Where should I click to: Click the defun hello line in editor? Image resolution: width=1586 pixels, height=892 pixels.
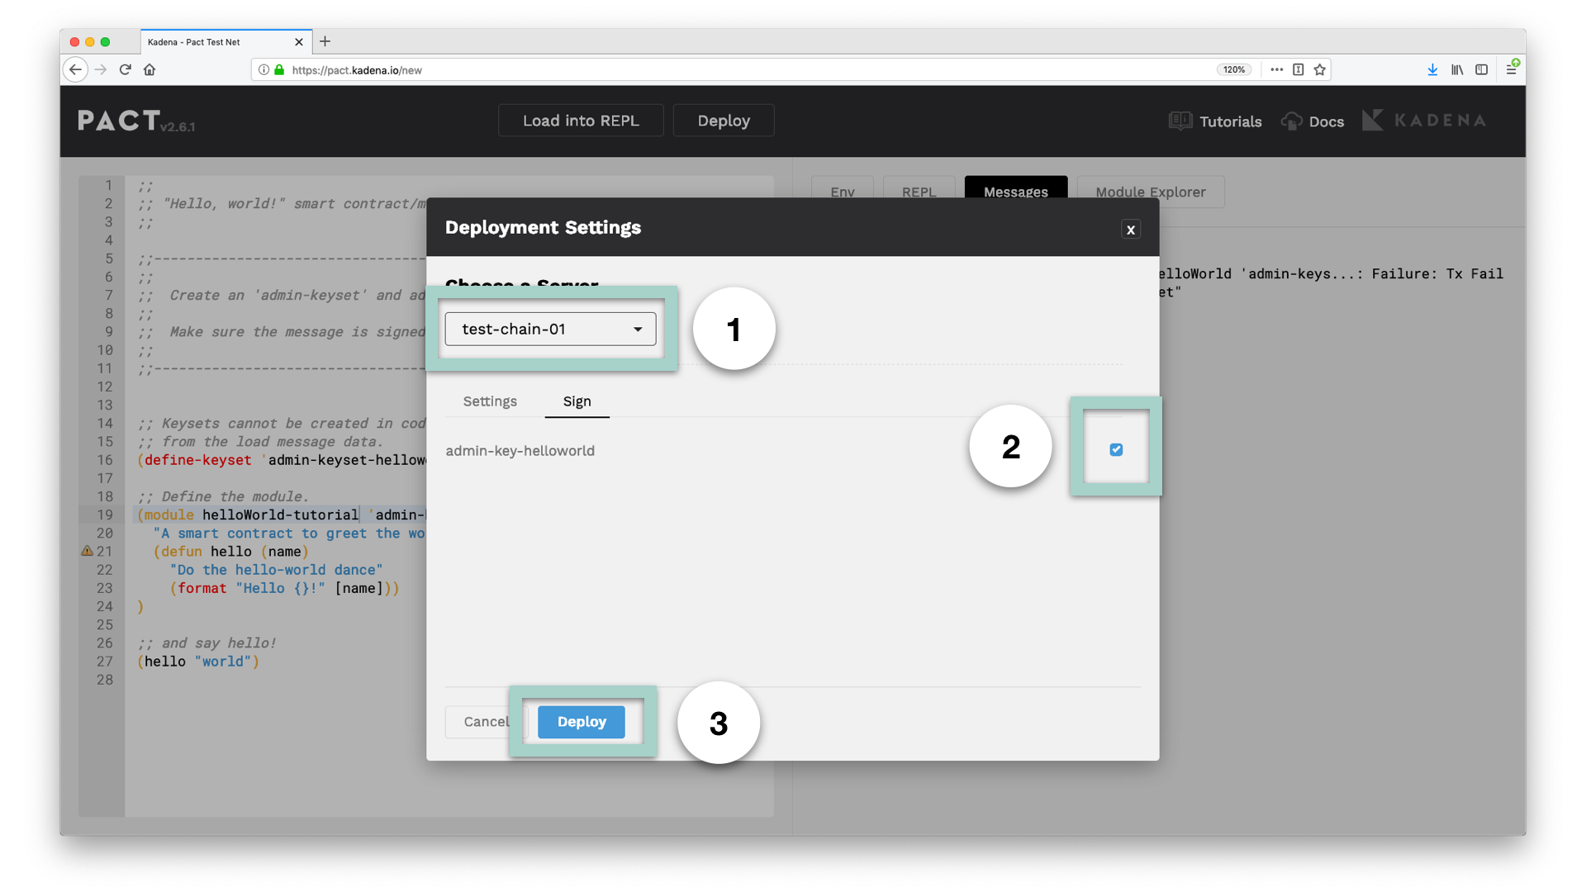coord(230,552)
